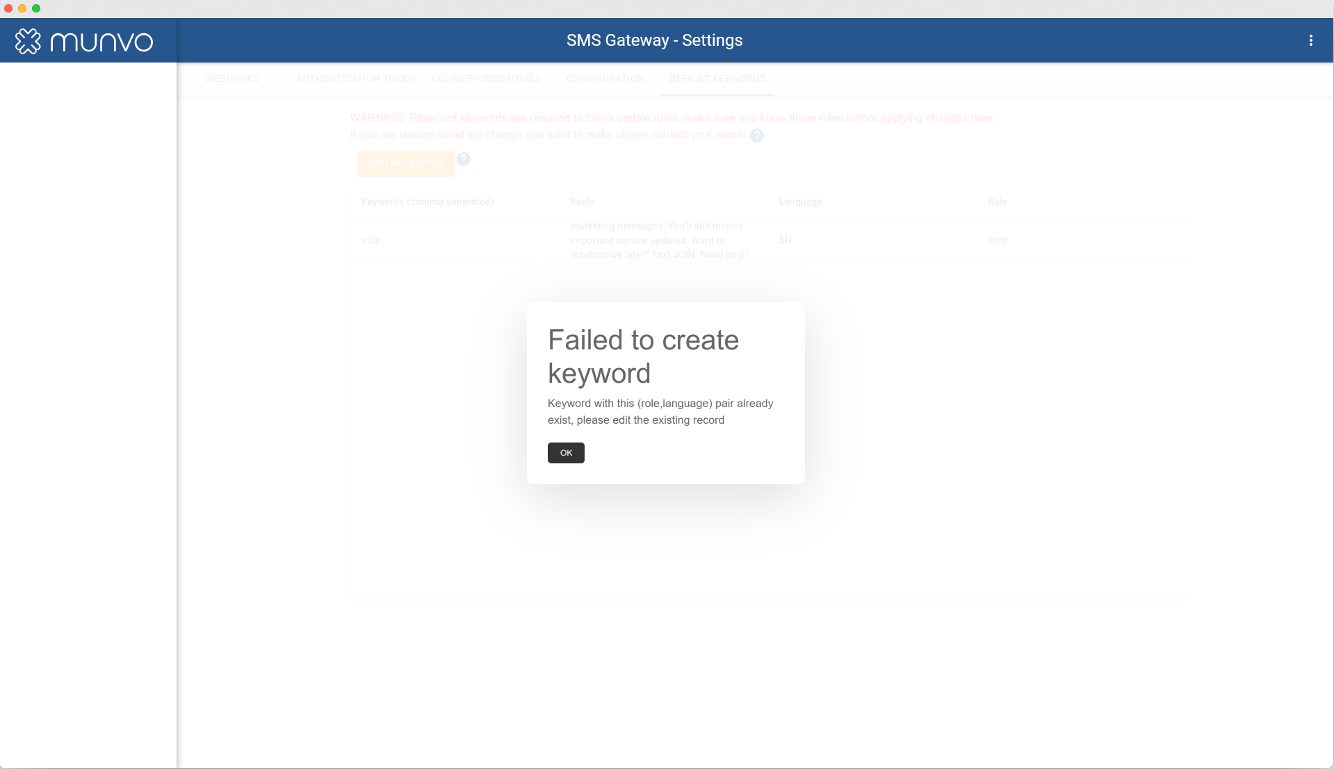Click the Add Keywords button

(x=406, y=163)
